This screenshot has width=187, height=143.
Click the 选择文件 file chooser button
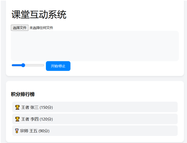(x=20, y=28)
